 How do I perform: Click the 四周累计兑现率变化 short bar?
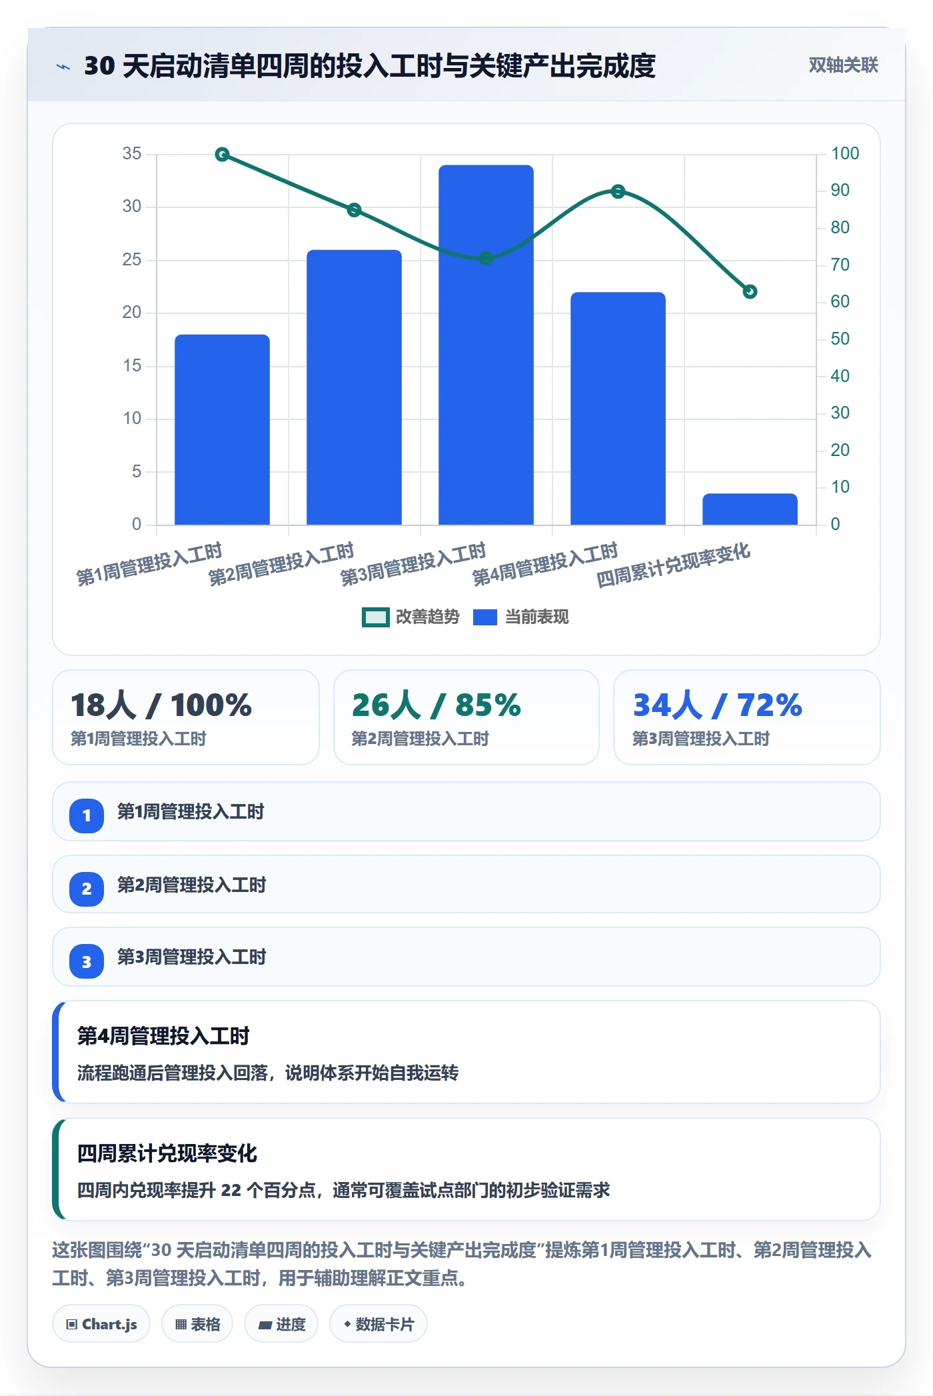click(x=750, y=509)
